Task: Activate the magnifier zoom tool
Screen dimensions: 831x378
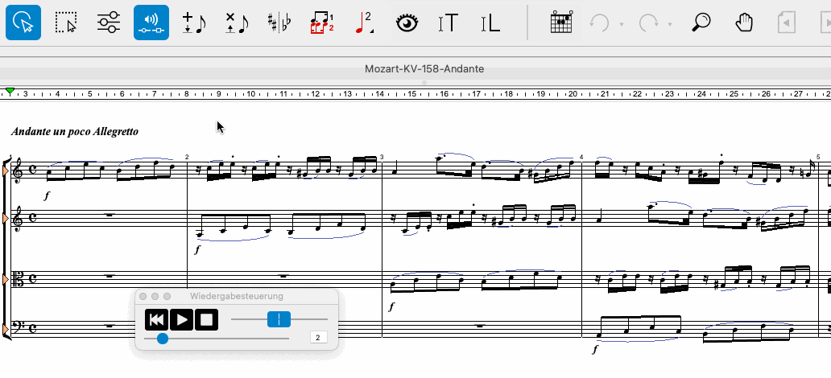Action: [x=702, y=23]
